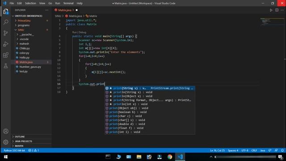Open Windows Action Center notifications

click(x=281, y=157)
